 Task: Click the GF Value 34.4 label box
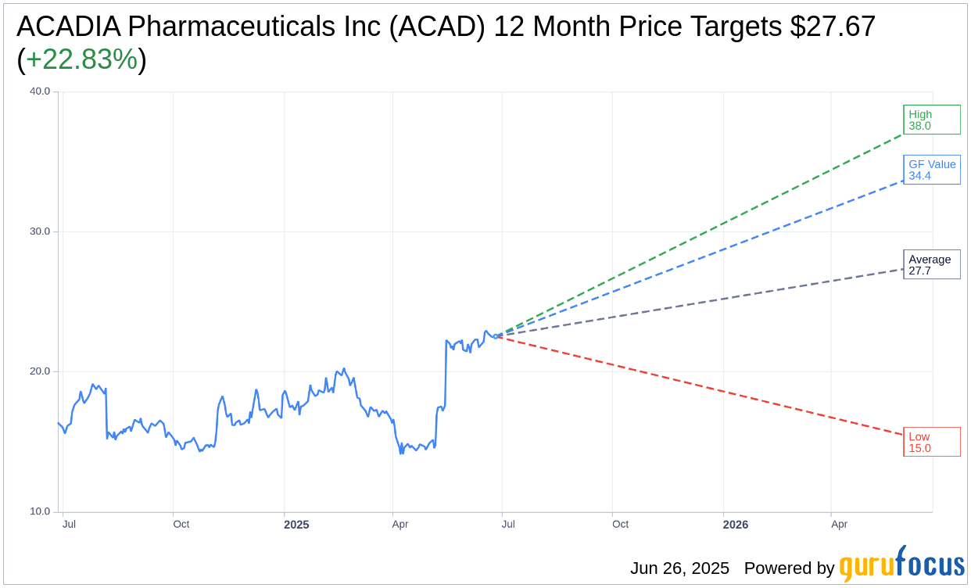[x=932, y=170]
